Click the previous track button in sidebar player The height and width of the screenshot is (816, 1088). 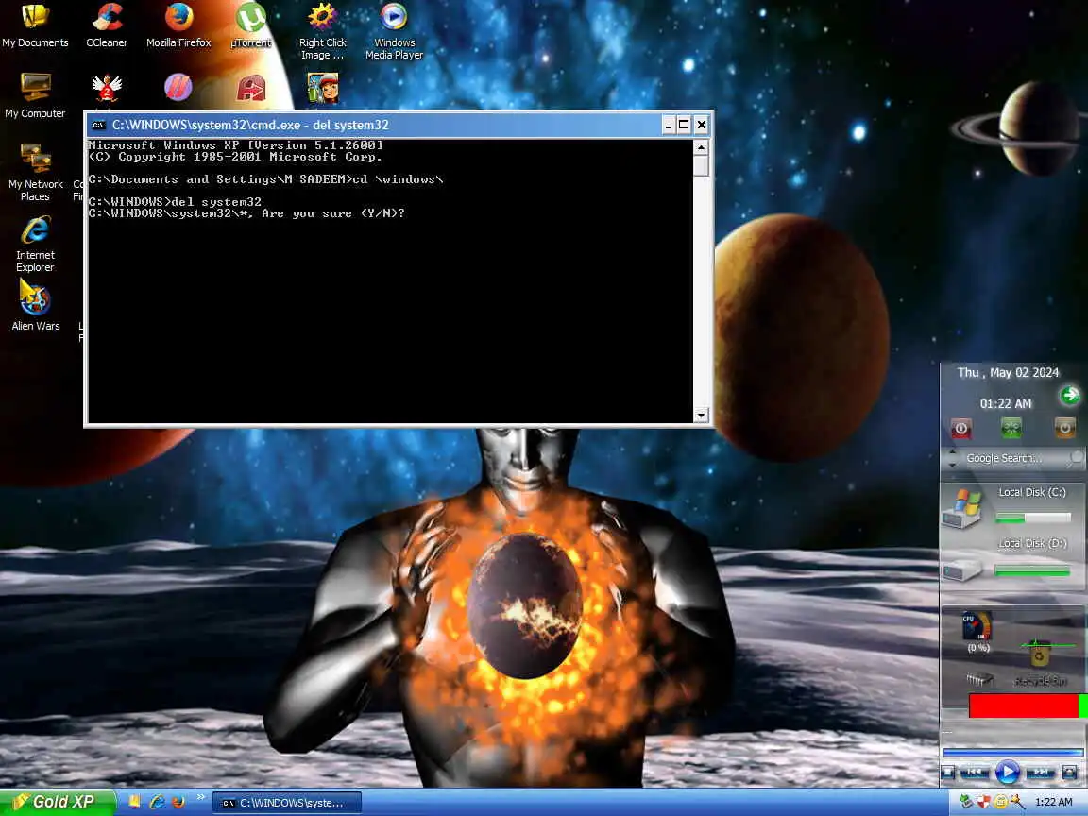coord(975,772)
